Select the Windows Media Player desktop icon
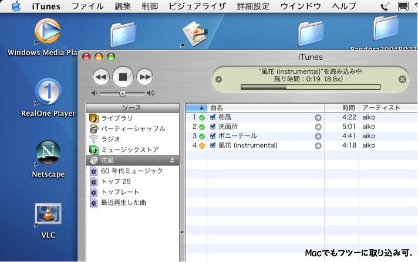The image size is (418, 262). 48,32
